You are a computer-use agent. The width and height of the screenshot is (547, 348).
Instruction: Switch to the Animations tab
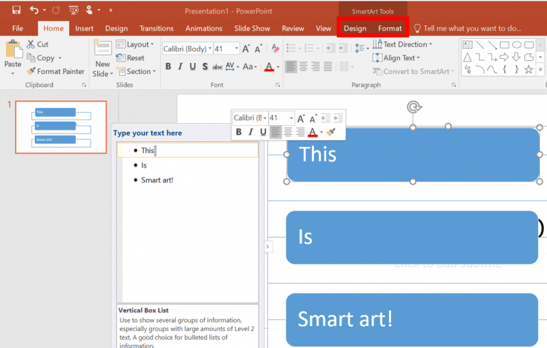click(x=204, y=28)
